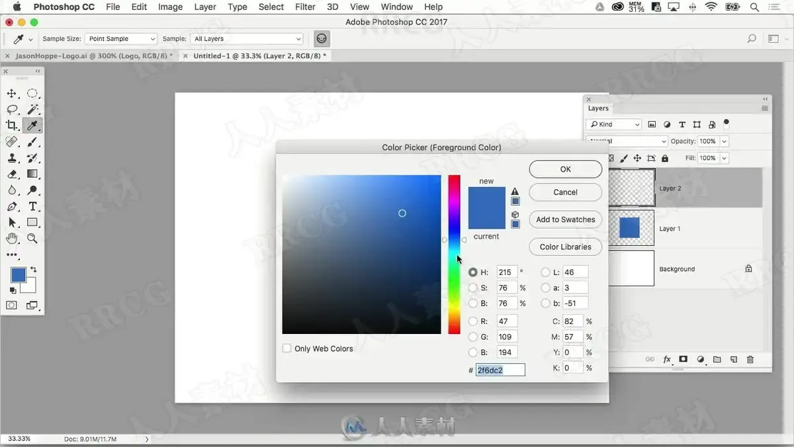Open the Select menu

271,7
